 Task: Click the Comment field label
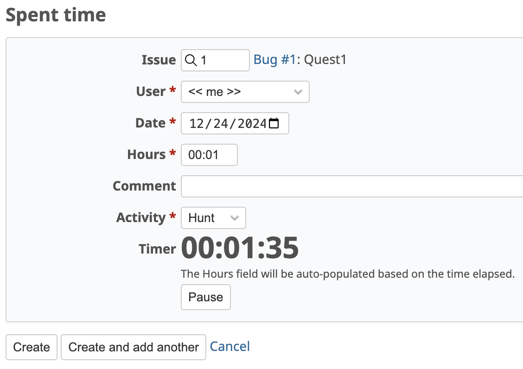[x=144, y=186]
